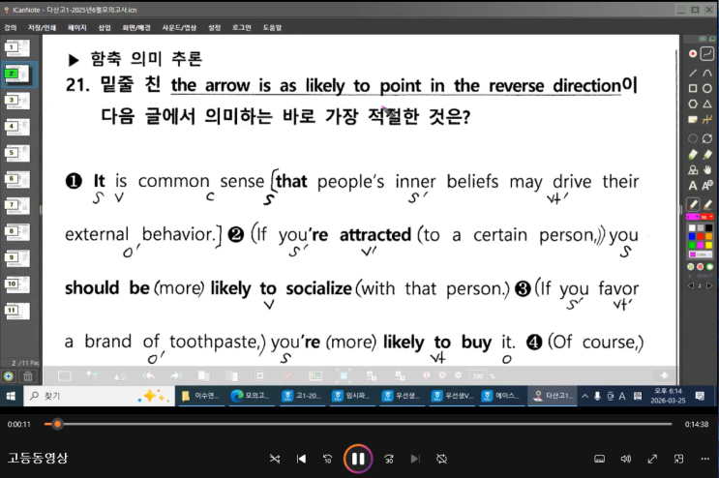Toggle subtitles/captions button in player

tap(599, 458)
